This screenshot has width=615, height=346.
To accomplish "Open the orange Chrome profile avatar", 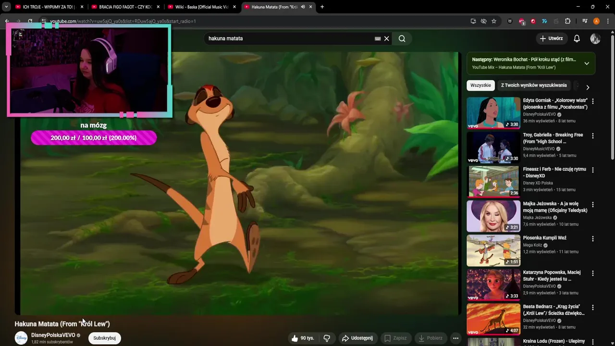I will click(596, 21).
